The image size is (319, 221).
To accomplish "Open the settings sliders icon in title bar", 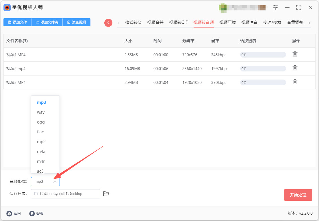I will coord(275,8).
